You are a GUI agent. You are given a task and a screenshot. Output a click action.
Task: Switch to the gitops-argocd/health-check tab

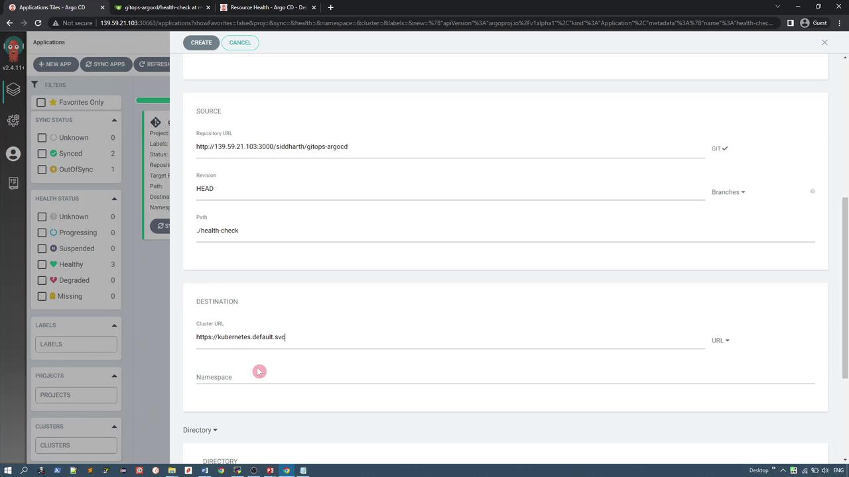(x=163, y=7)
